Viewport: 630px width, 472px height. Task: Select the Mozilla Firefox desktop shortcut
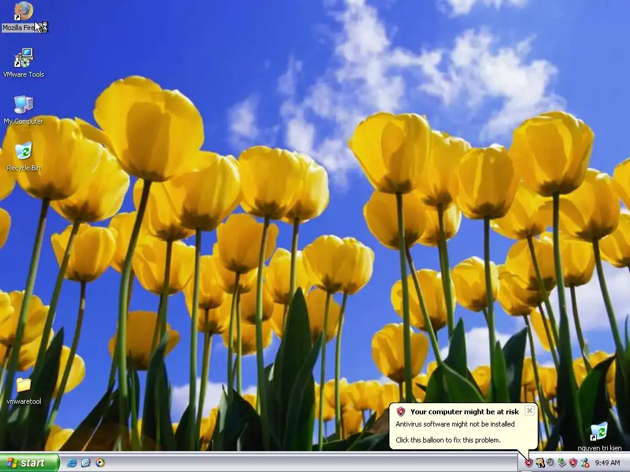pos(24,17)
